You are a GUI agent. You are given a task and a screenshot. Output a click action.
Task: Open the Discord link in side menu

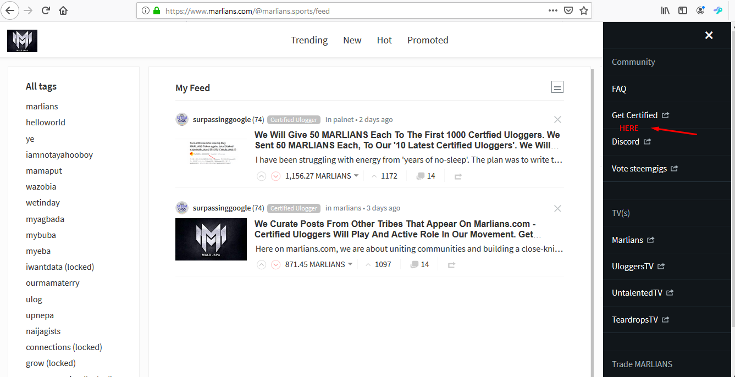631,141
